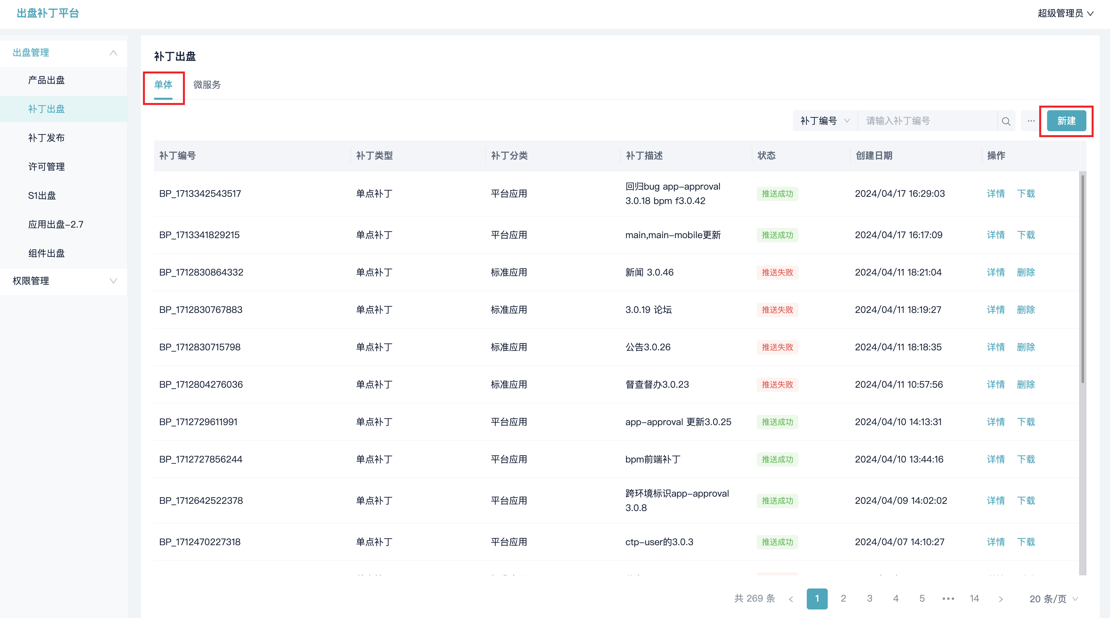Click 删除 for BP_1712830864332

[1026, 273]
